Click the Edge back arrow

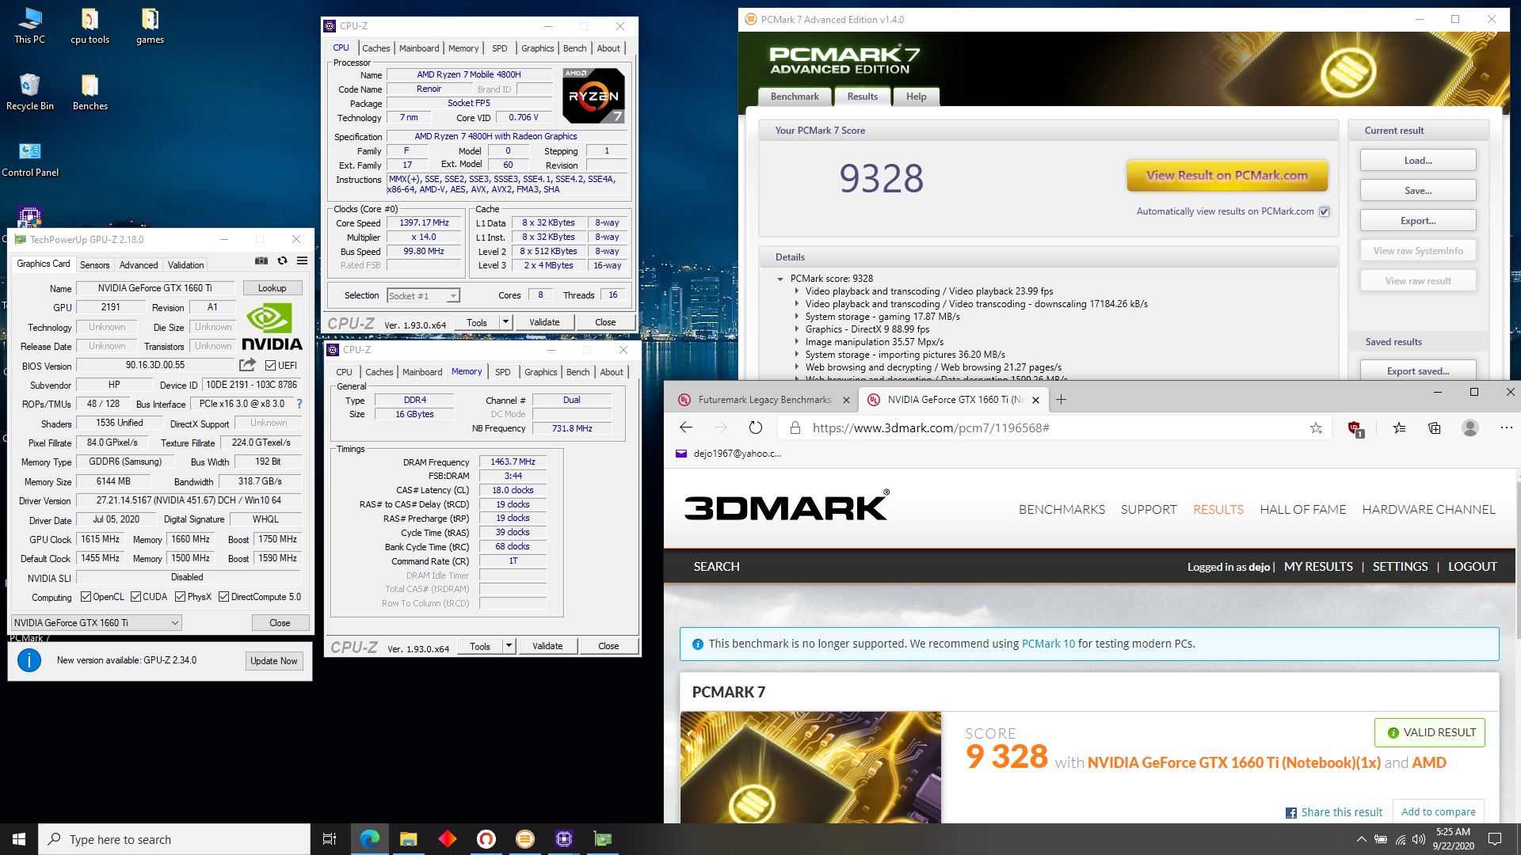point(686,428)
